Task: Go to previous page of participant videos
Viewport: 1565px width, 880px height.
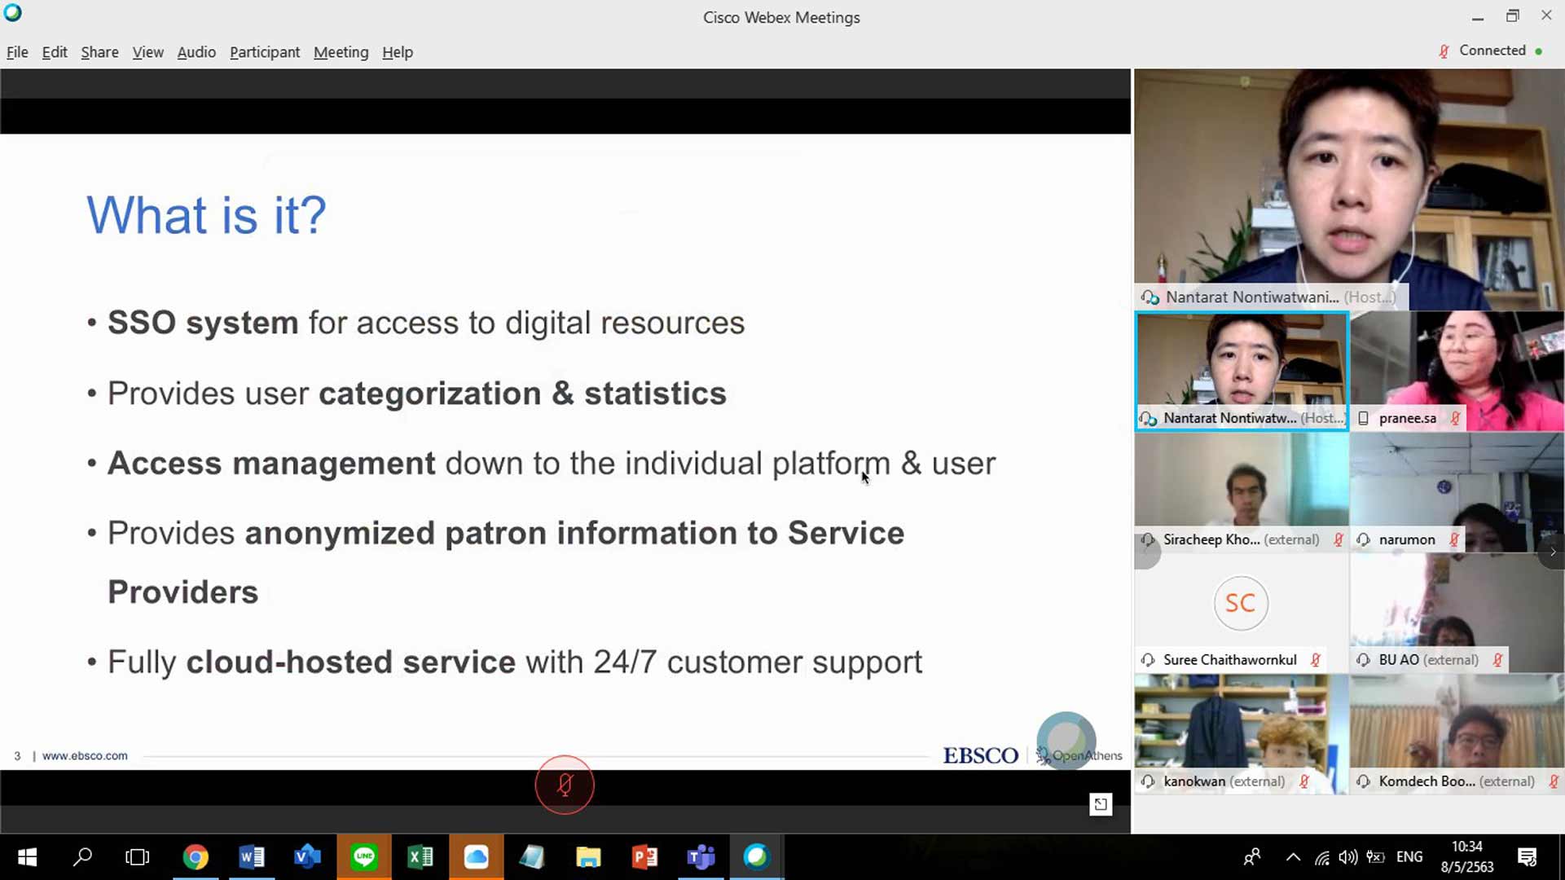Action: click(x=1146, y=553)
